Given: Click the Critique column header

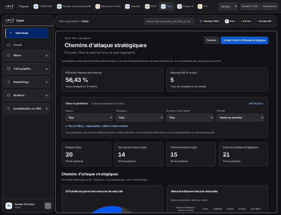Looking at the screenshot, I should (242, 209).
